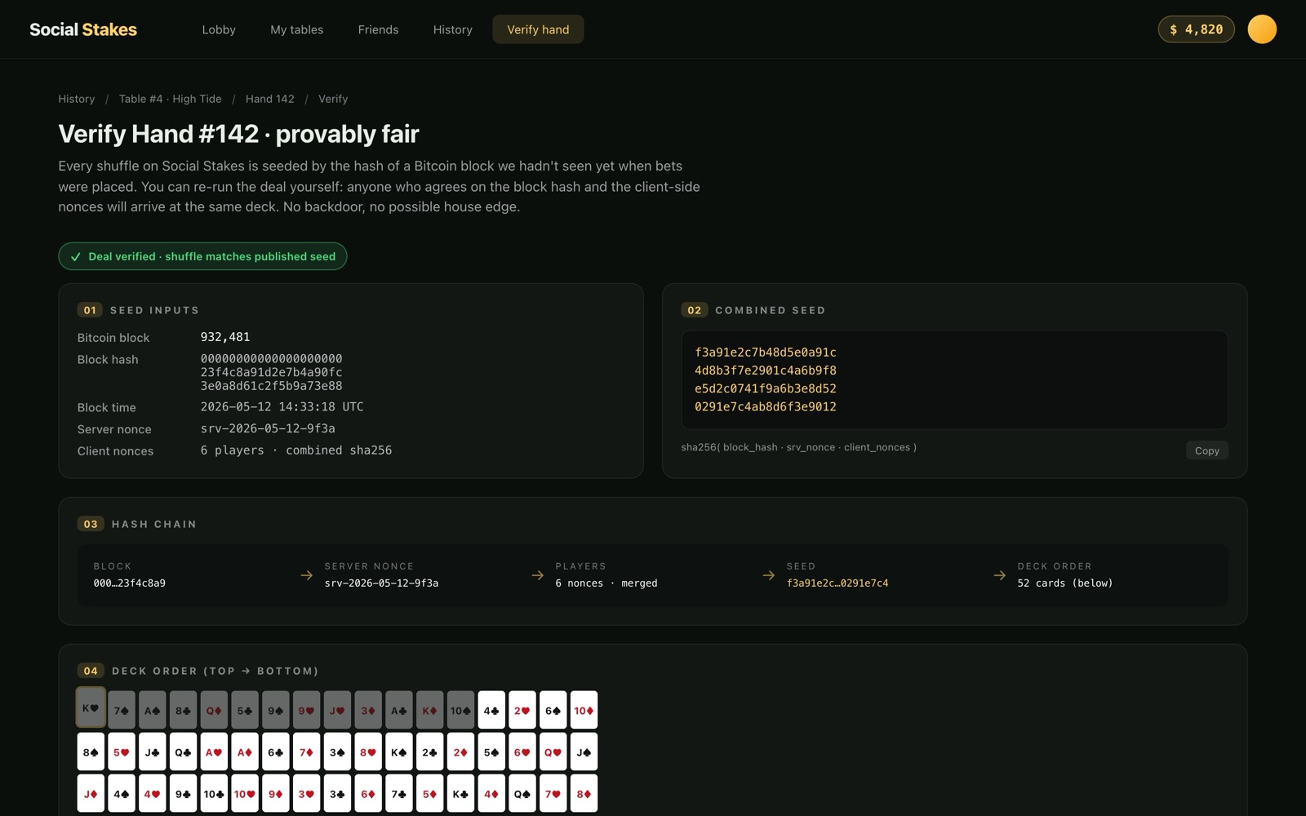Open the History nav tab
1306x816 pixels.
pos(453,29)
